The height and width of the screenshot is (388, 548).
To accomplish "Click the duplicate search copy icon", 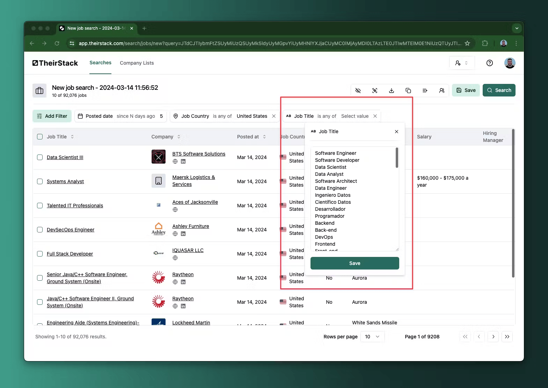I will pos(408,91).
